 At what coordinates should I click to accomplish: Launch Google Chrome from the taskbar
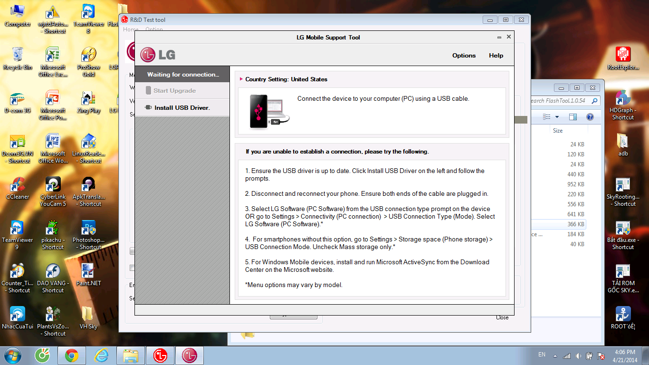[72, 355]
